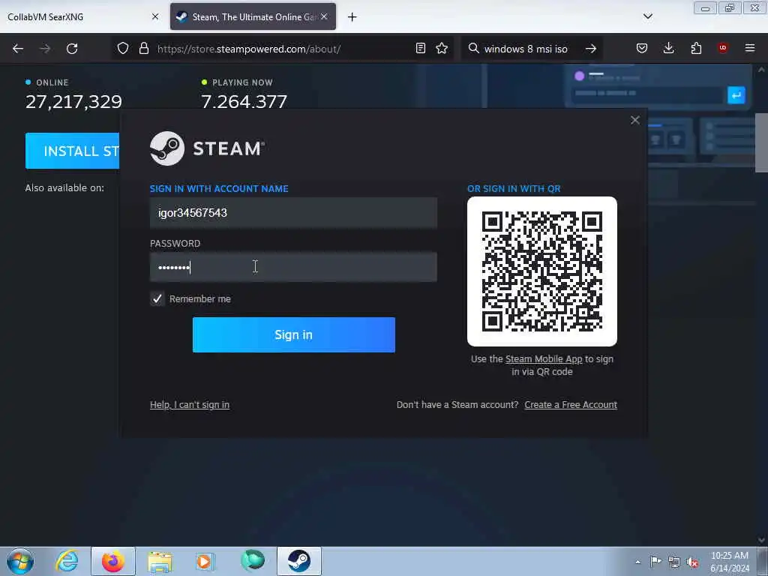
Task: Click the site security padlock icon
Action: (x=143, y=49)
